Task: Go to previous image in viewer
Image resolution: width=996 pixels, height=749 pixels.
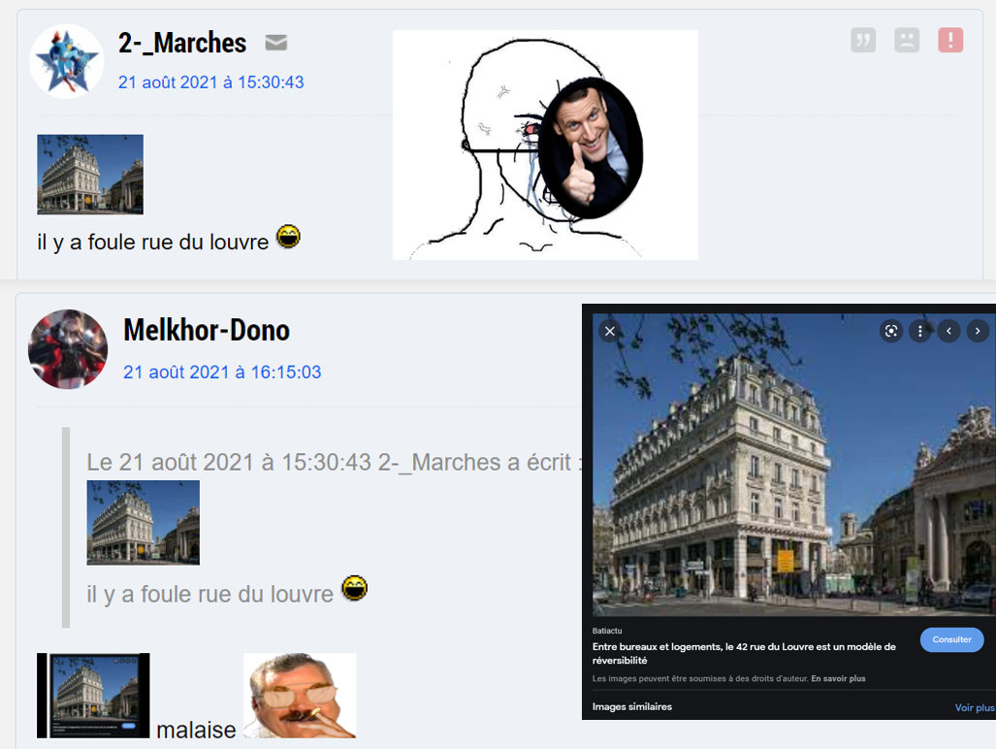Action: pos(948,331)
